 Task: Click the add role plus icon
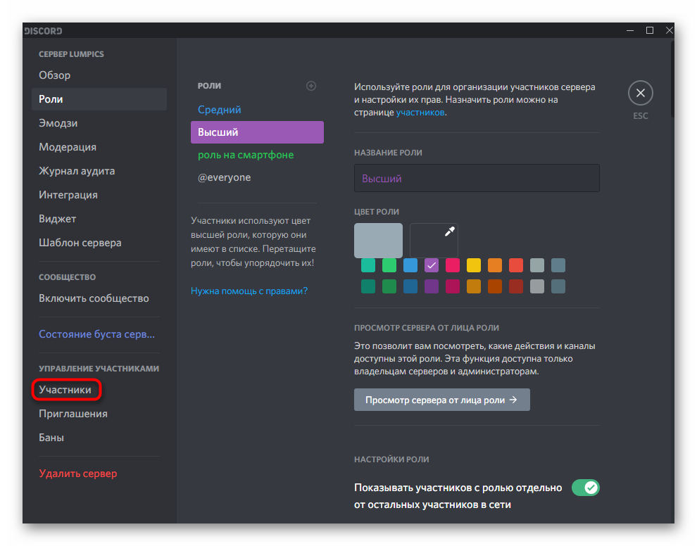311,86
